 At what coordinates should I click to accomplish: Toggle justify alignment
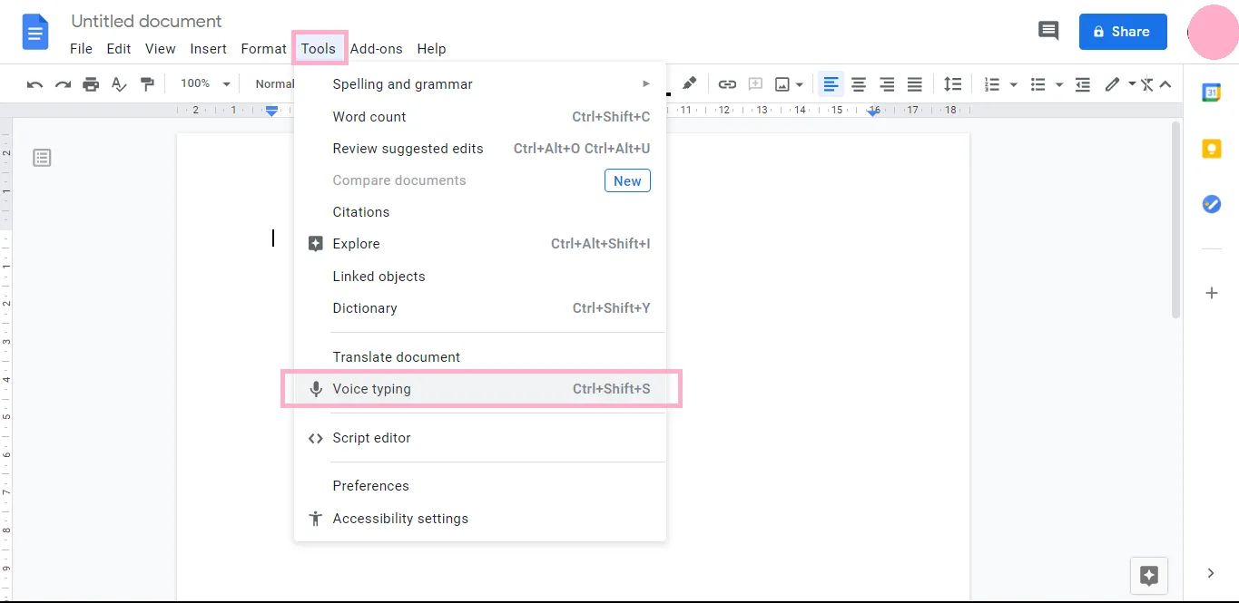click(x=915, y=84)
